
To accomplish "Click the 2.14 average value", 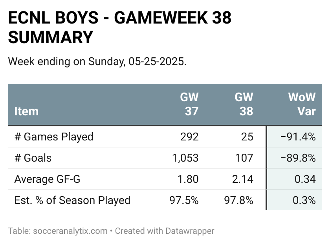I will pyautogui.click(x=243, y=179).
